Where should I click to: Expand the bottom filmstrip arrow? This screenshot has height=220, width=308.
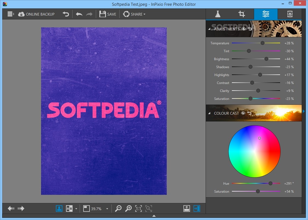point(154,216)
